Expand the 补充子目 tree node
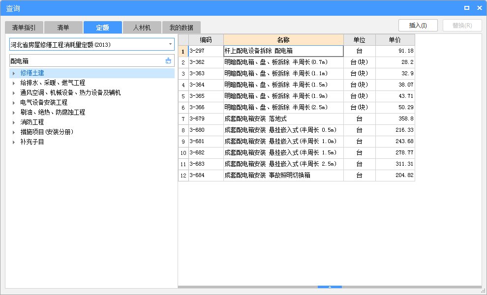The image size is (487, 295). point(14,142)
